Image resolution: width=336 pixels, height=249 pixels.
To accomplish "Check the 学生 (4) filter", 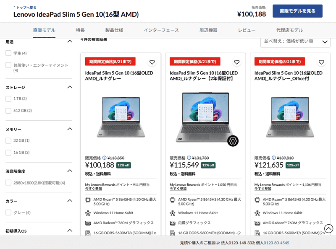I will point(8,53).
